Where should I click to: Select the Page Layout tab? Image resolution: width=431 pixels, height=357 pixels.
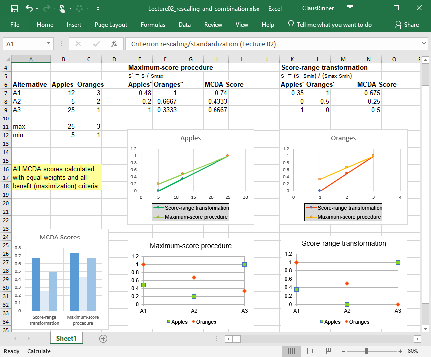(x=111, y=25)
